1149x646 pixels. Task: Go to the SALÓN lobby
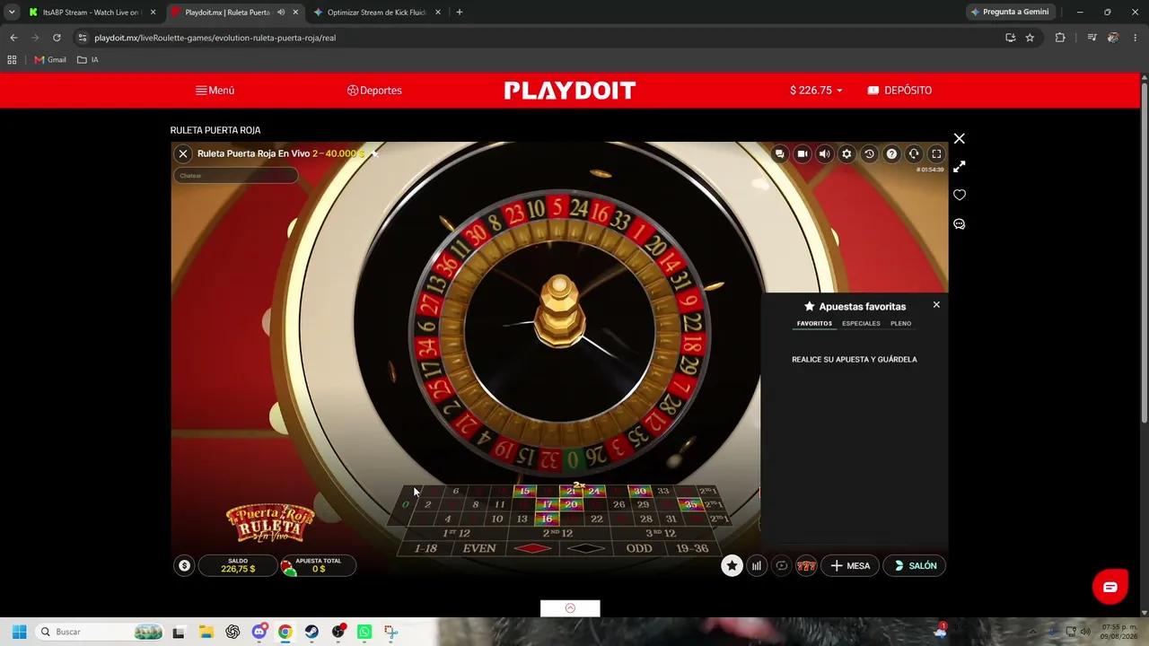[916, 566]
